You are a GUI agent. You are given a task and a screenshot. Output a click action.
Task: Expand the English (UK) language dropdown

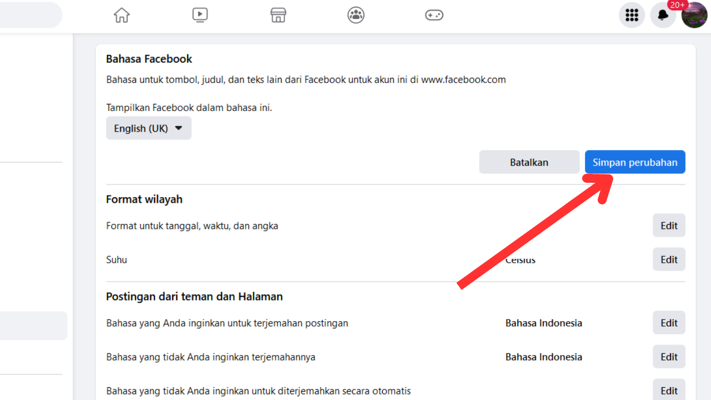coord(149,128)
